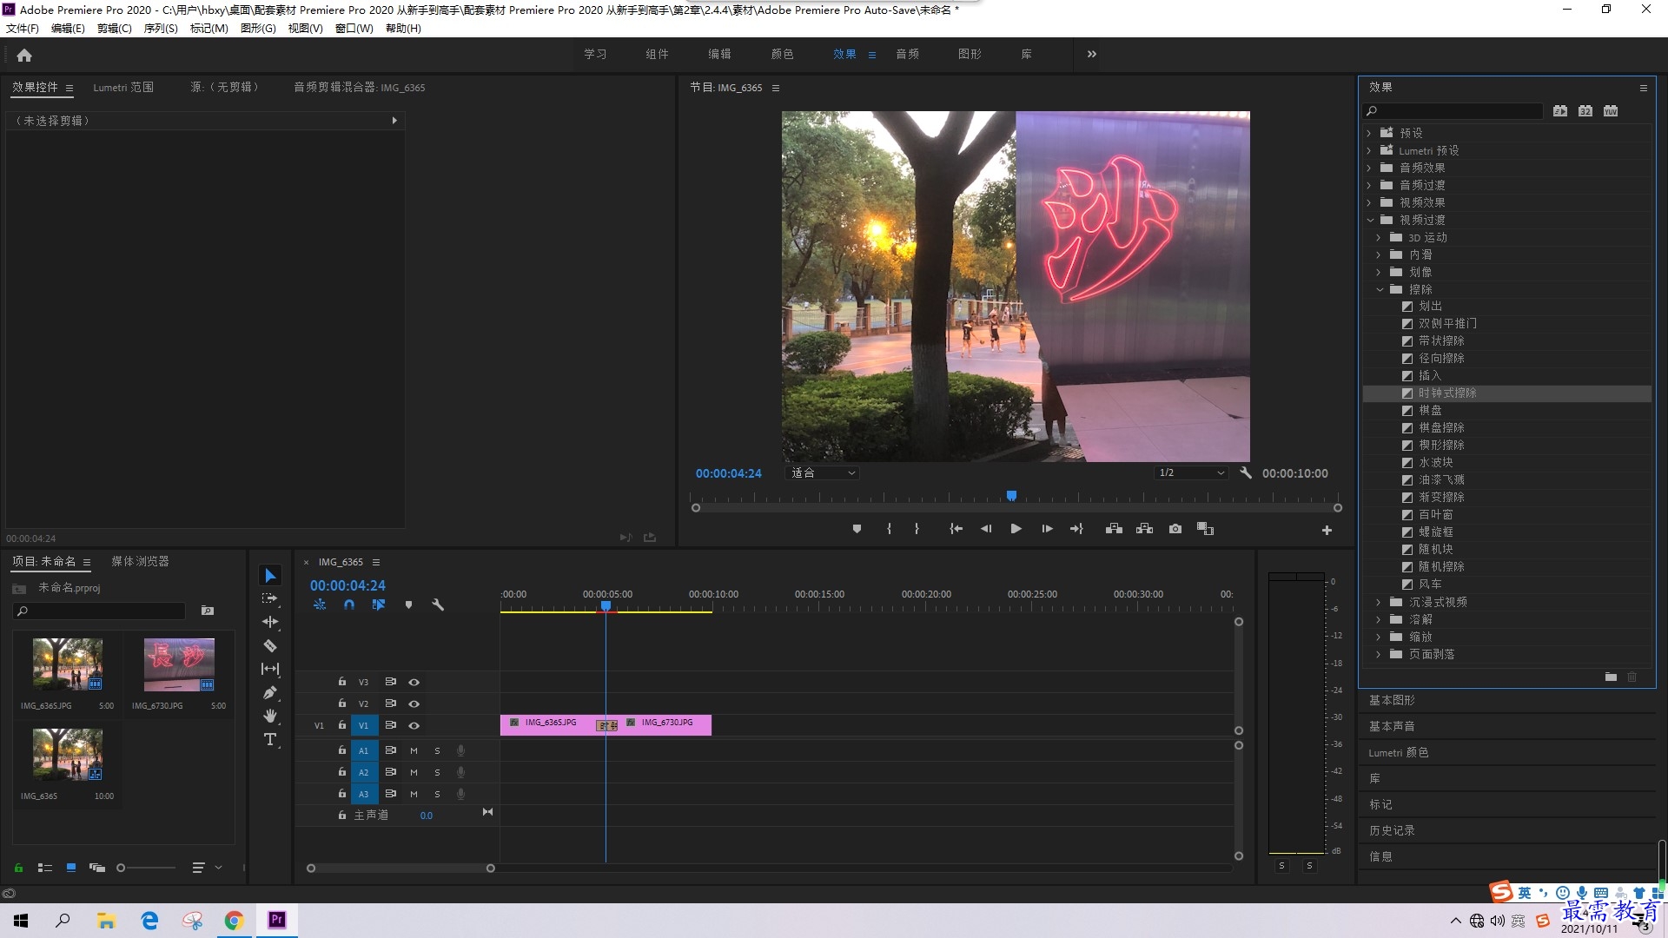Image resolution: width=1668 pixels, height=938 pixels.
Task: Click the Program monitor playhead marker
Action: 1011,496
